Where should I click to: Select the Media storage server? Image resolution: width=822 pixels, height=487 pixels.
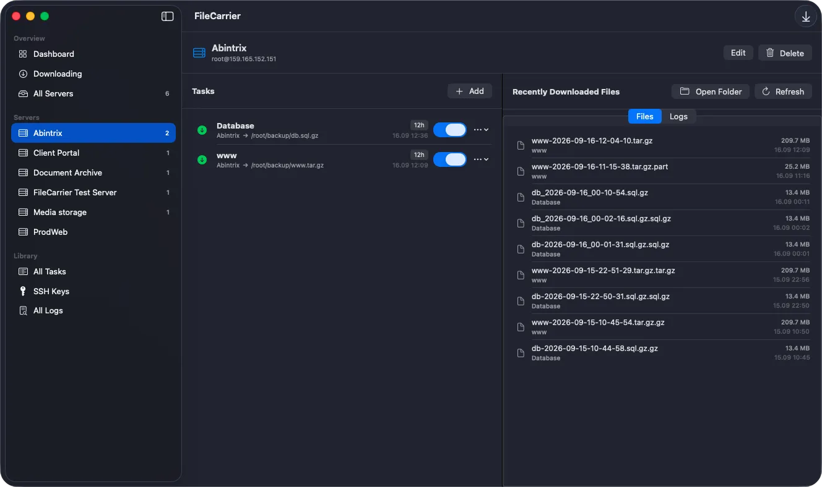click(93, 212)
